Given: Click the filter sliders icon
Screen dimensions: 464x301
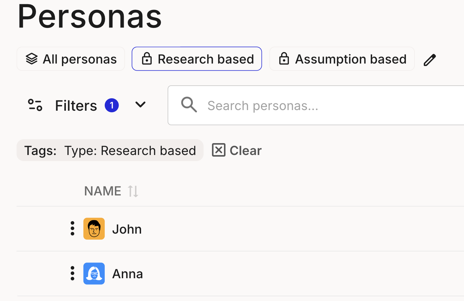Looking at the screenshot, I should coord(35,105).
